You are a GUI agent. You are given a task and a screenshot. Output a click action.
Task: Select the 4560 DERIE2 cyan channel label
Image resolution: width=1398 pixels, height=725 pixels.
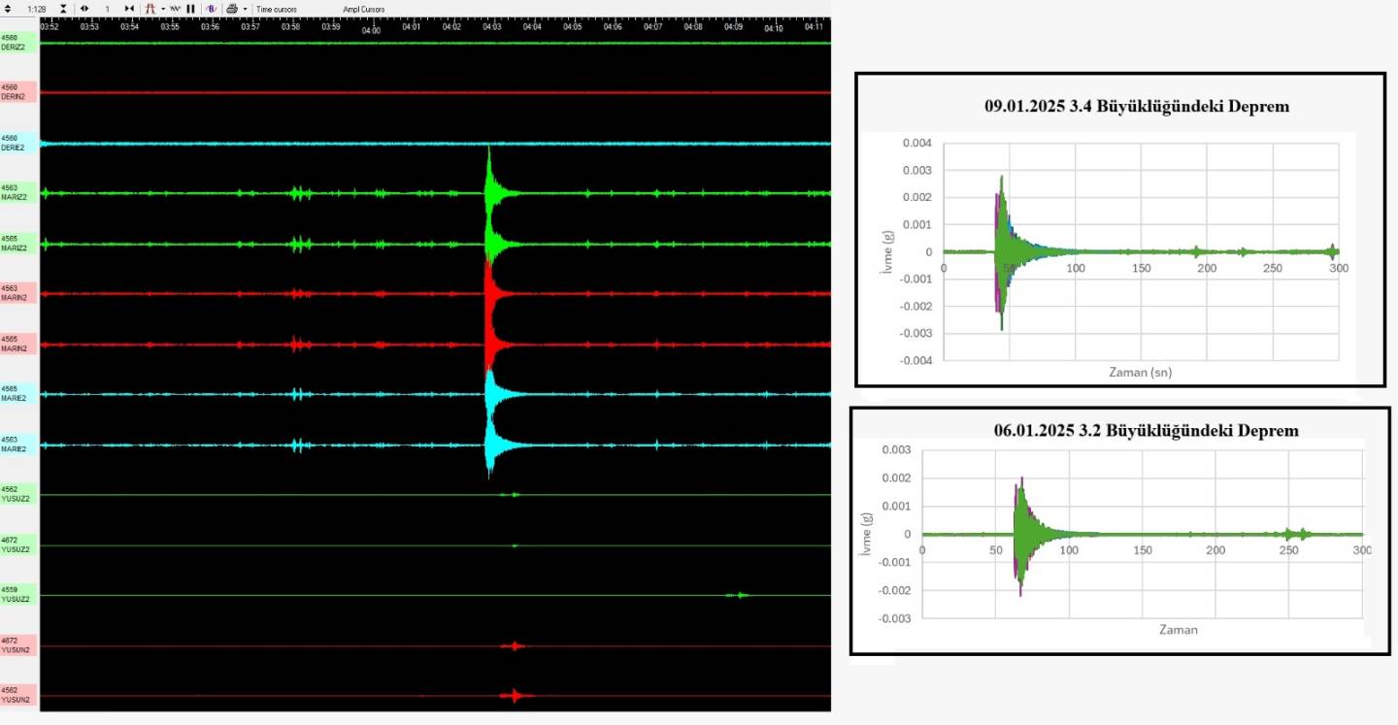18,143
